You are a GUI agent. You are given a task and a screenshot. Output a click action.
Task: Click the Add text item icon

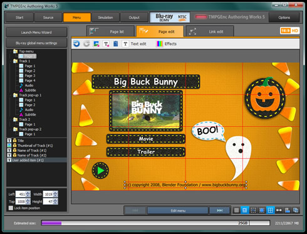(x=106, y=44)
